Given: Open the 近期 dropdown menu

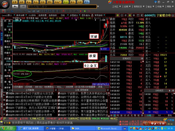Looking at the screenshot, I should coord(127,7).
